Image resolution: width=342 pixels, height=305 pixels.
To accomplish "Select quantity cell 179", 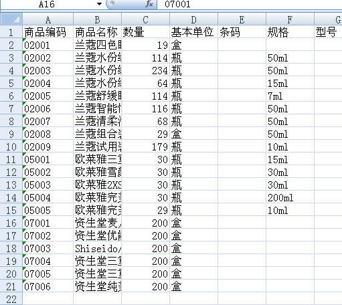I will (x=146, y=146).
